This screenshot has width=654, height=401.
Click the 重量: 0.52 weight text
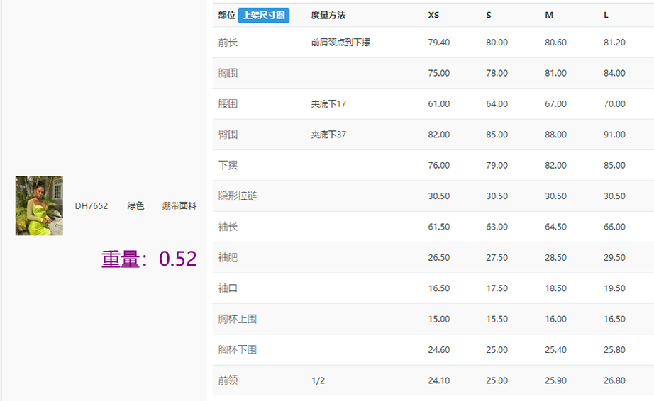pos(149,259)
